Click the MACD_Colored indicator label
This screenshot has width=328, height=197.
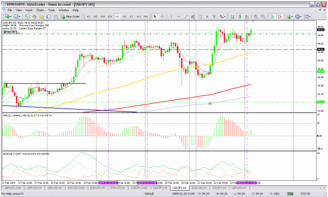[28, 115]
